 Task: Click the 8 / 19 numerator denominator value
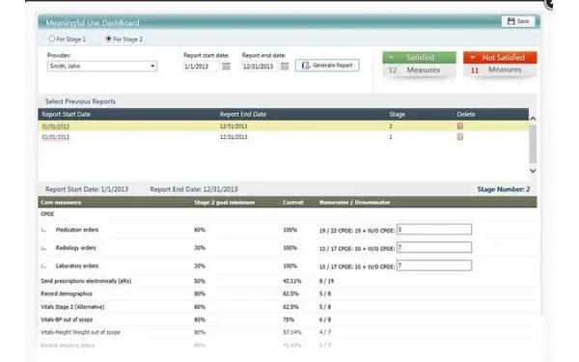(x=326, y=281)
